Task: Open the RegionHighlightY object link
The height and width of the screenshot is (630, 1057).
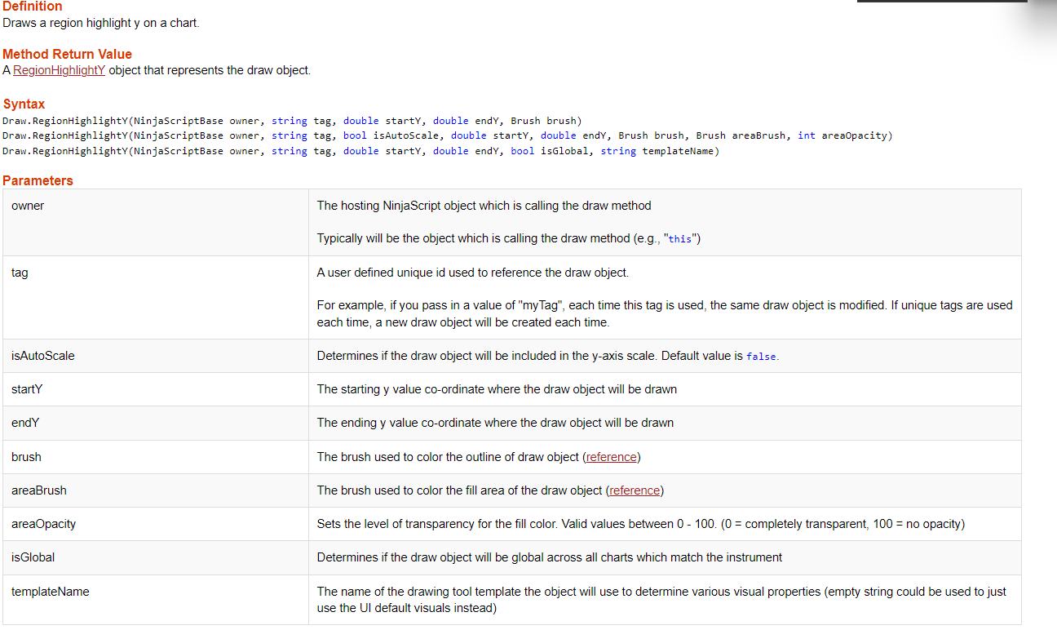Action: (58, 70)
